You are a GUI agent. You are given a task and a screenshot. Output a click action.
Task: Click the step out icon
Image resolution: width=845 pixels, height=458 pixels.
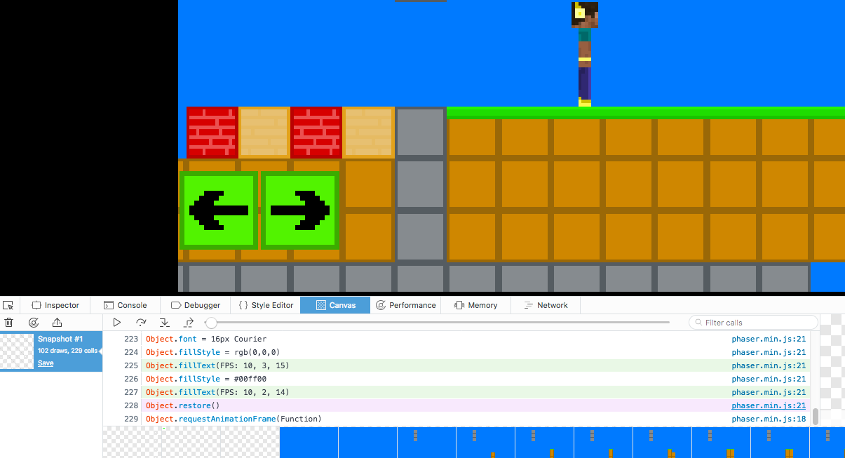pos(189,323)
